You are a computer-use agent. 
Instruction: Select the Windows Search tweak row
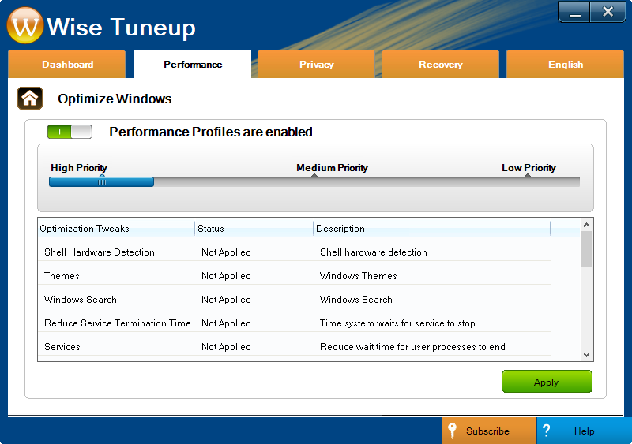click(x=295, y=300)
